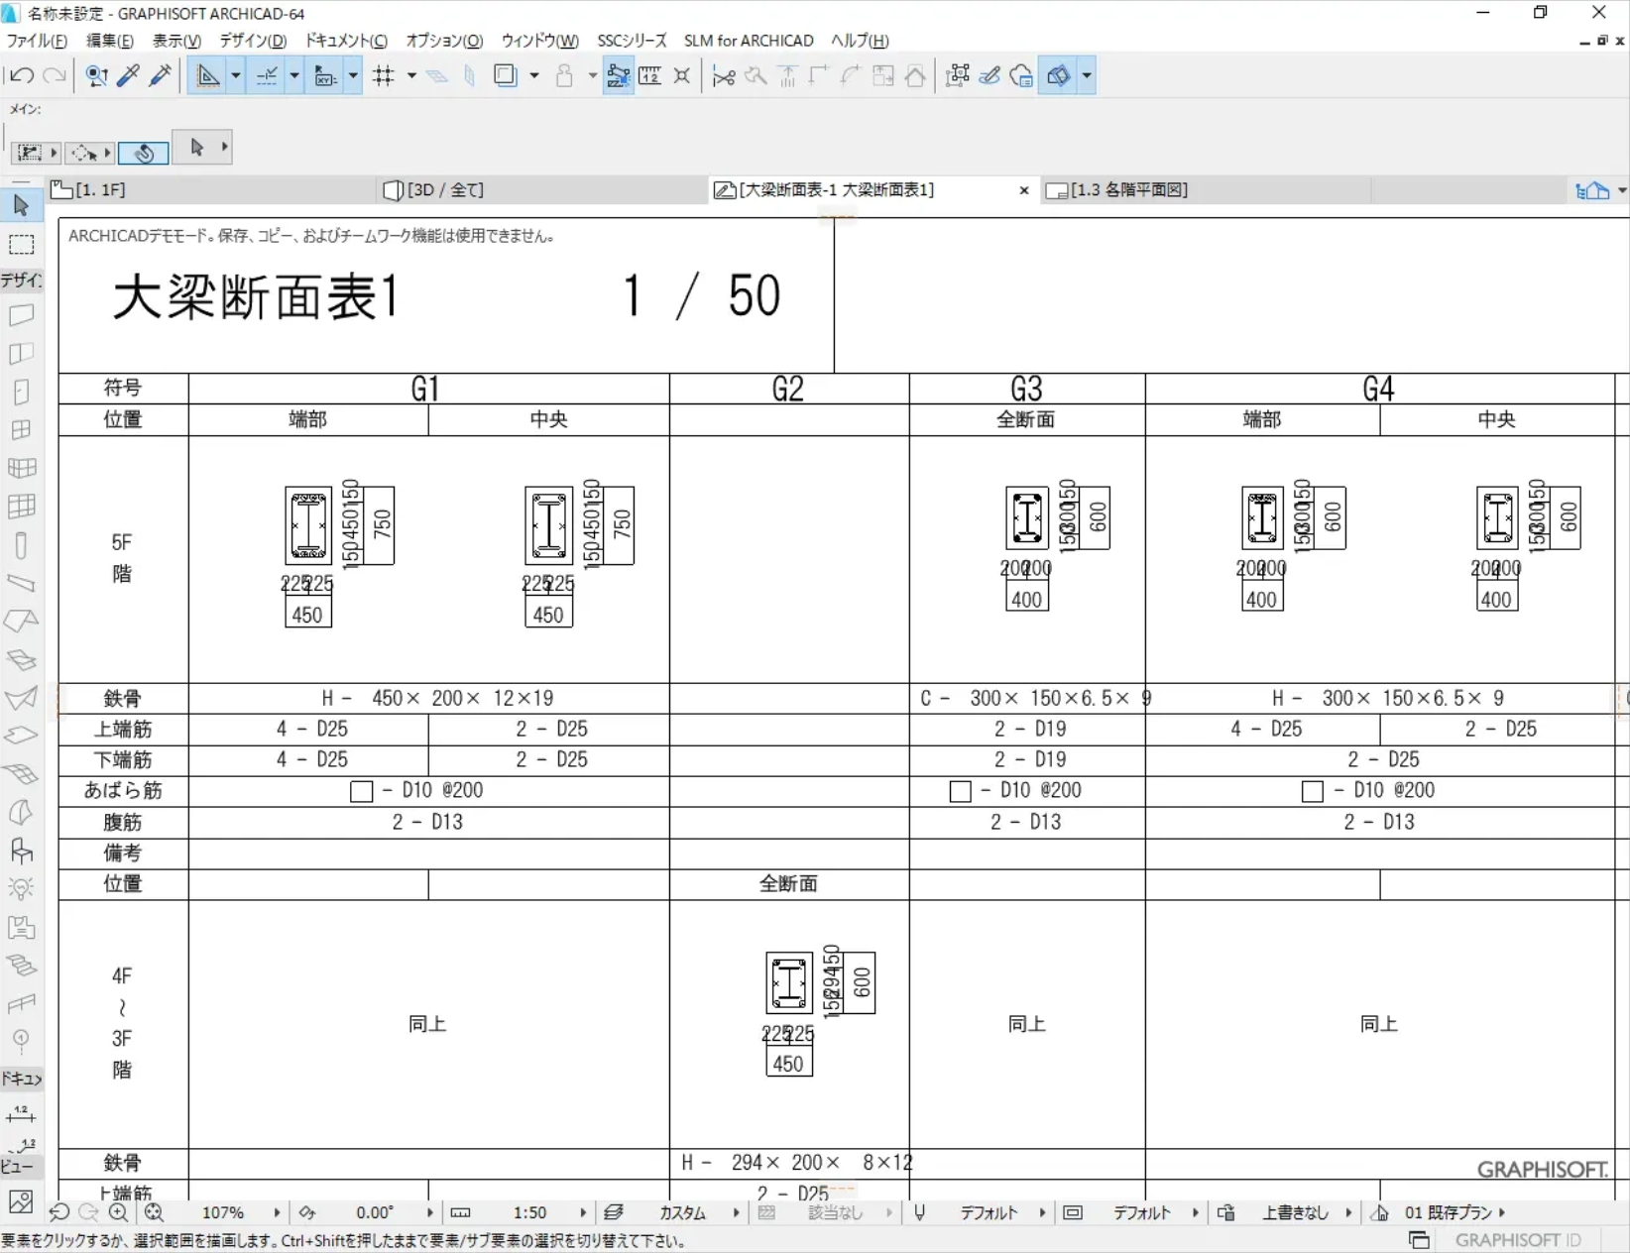The height and width of the screenshot is (1253, 1630).
Task: Open 上書きなし graphic override dropdown
Action: (1348, 1212)
